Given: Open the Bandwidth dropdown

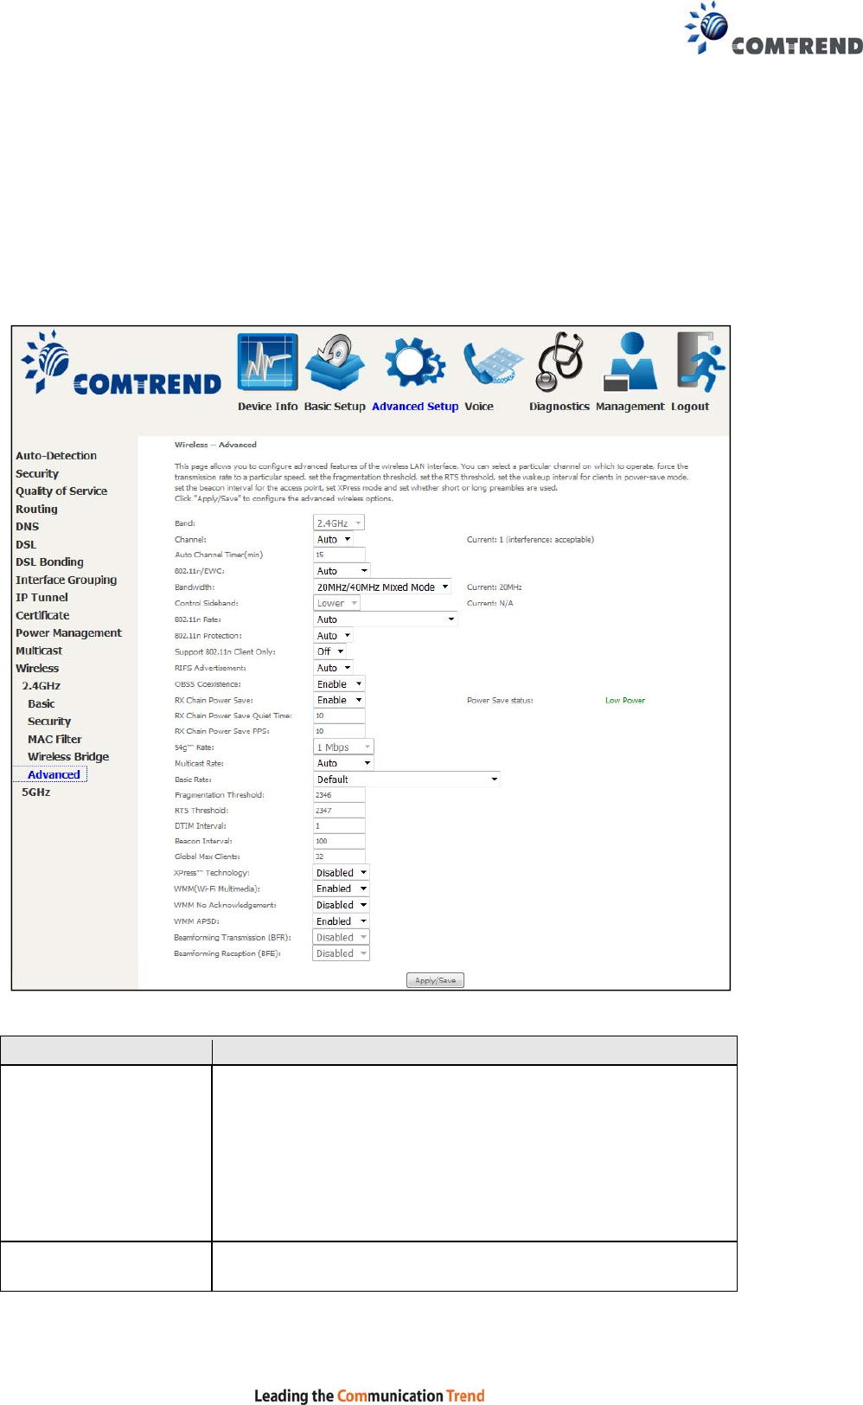Looking at the screenshot, I should click(382, 587).
